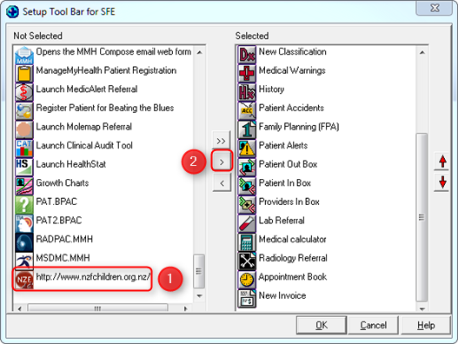Image resolution: width=458 pixels, height=344 pixels.
Task: Select the nzfchildren.org.nz list item
Action: tap(83, 278)
